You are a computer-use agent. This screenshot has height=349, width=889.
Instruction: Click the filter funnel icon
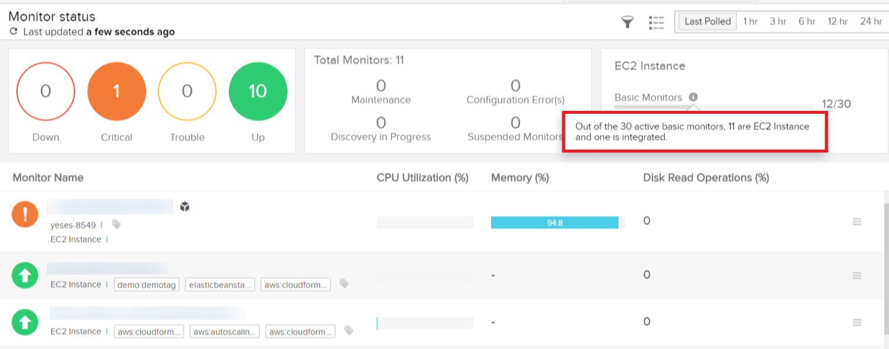click(628, 22)
